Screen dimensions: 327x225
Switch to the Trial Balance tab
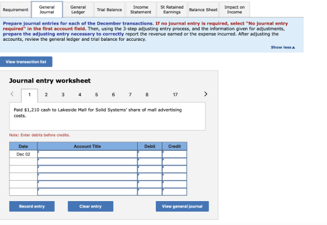point(109,9)
